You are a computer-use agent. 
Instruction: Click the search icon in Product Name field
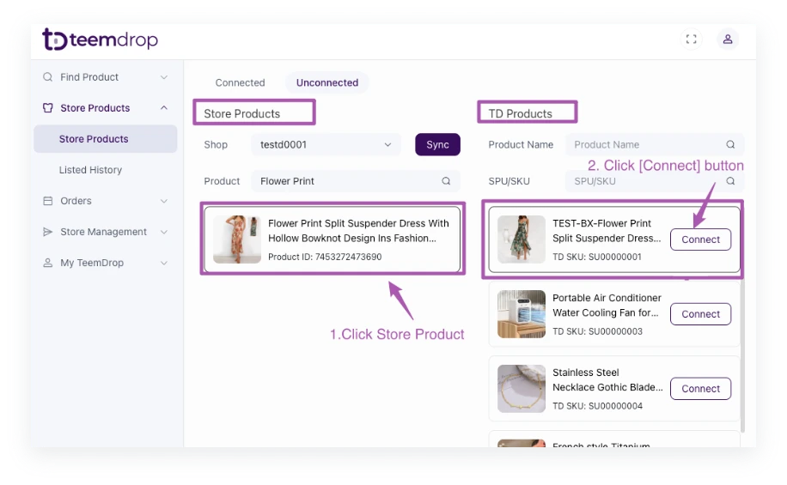point(730,145)
